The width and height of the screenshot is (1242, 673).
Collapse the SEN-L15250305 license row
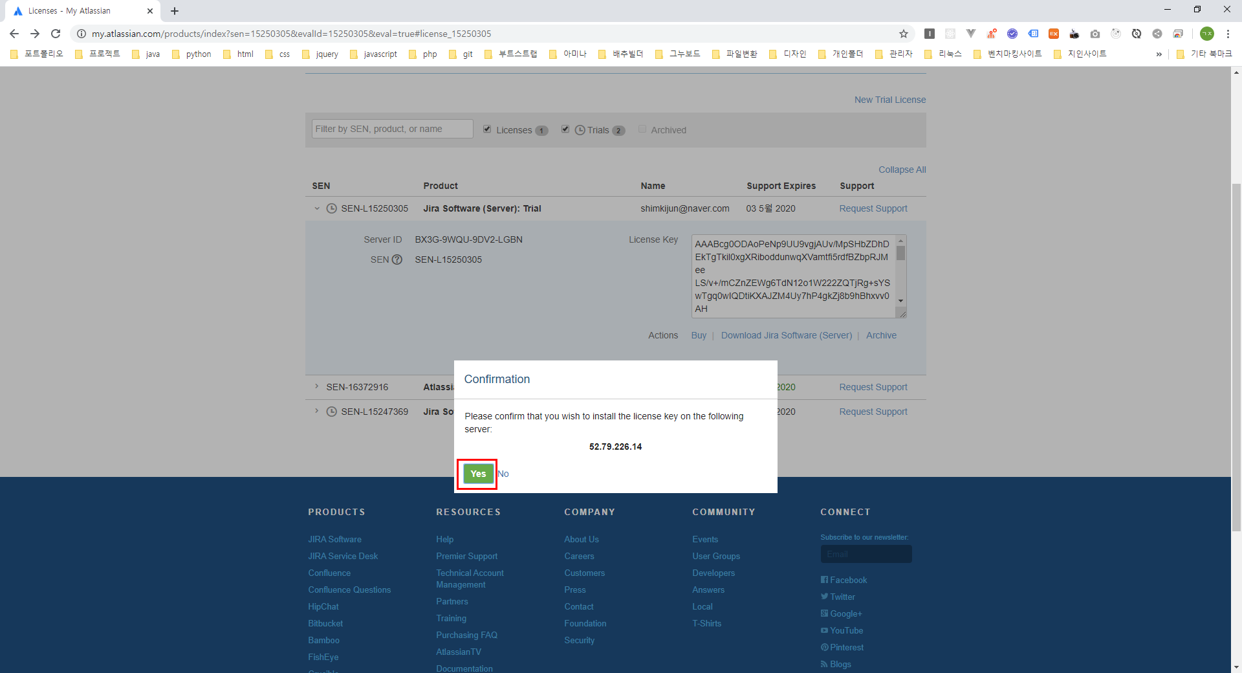pos(317,208)
